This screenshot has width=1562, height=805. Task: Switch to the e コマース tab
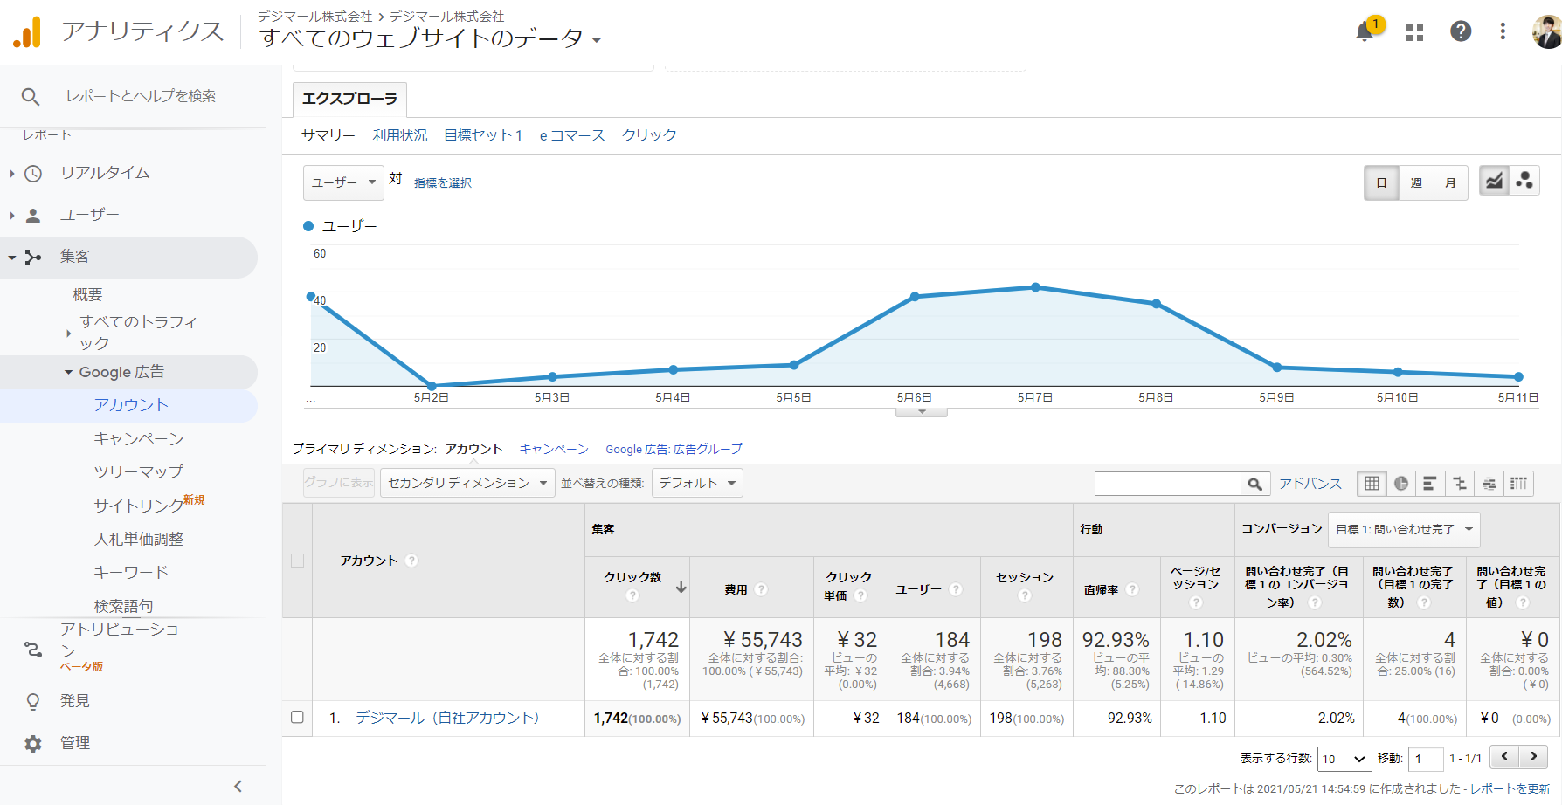pyautogui.click(x=572, y=135)
